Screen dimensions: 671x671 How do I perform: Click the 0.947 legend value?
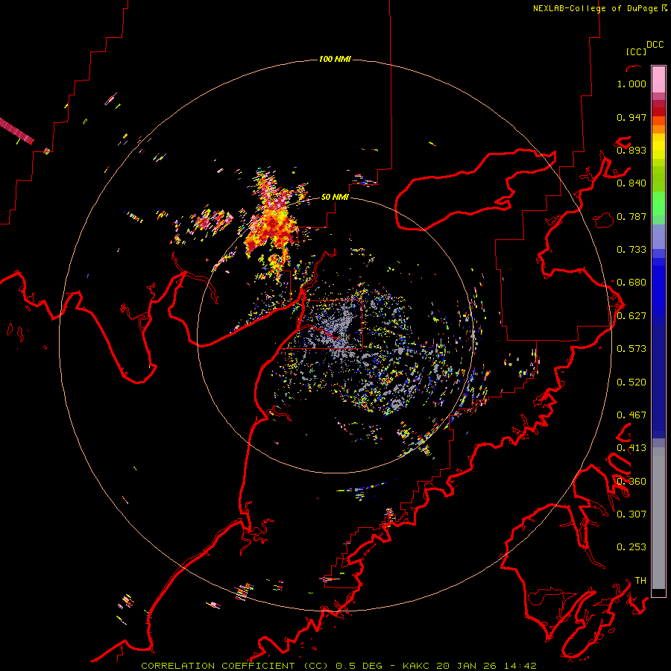click(x=631, y=117)
